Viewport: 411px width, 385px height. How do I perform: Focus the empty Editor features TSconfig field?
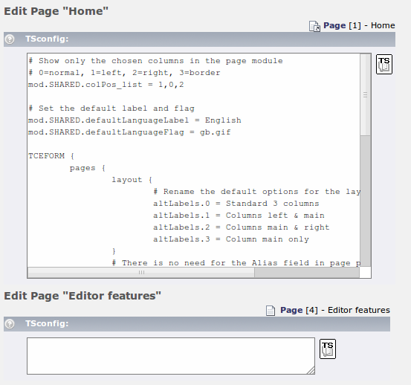coord(171,356)
